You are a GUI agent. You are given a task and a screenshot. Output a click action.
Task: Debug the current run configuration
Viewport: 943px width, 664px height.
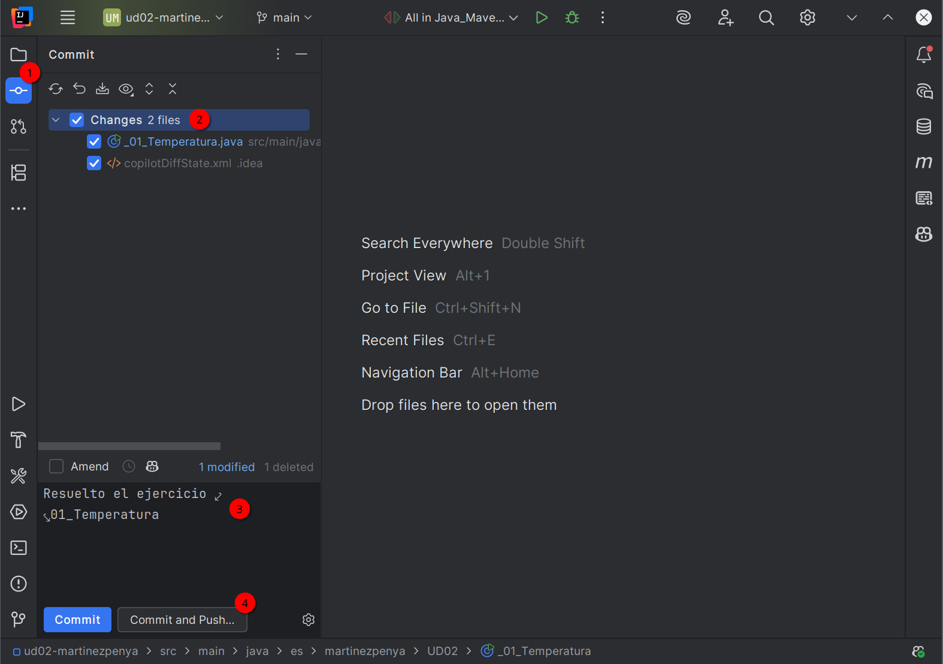pyautogui.click(x=572, y=17)
